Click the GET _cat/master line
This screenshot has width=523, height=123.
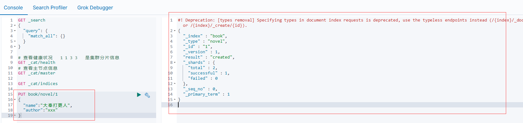37,73
